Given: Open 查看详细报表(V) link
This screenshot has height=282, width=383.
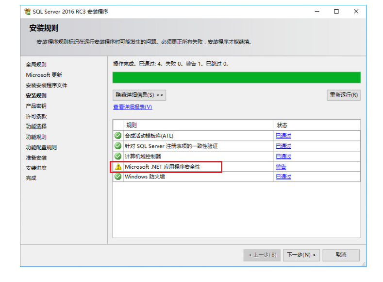Looking at the screenshot, I should point(133,107).
